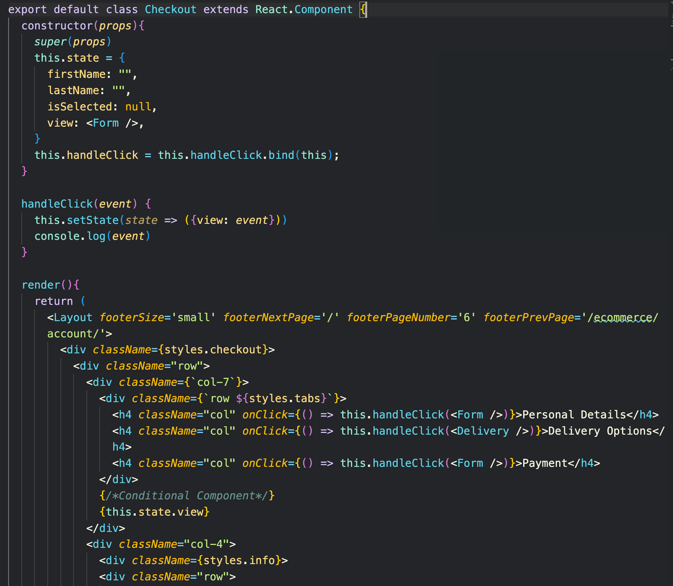Screen dimensions: 673x586
Task: Click the isSelected null value
Action: pos(138,106)
